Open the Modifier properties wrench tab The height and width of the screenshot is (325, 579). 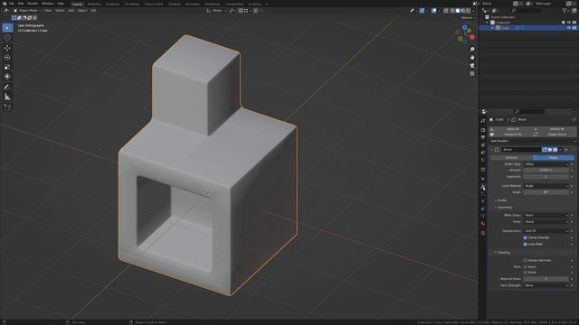click(483, 187)
